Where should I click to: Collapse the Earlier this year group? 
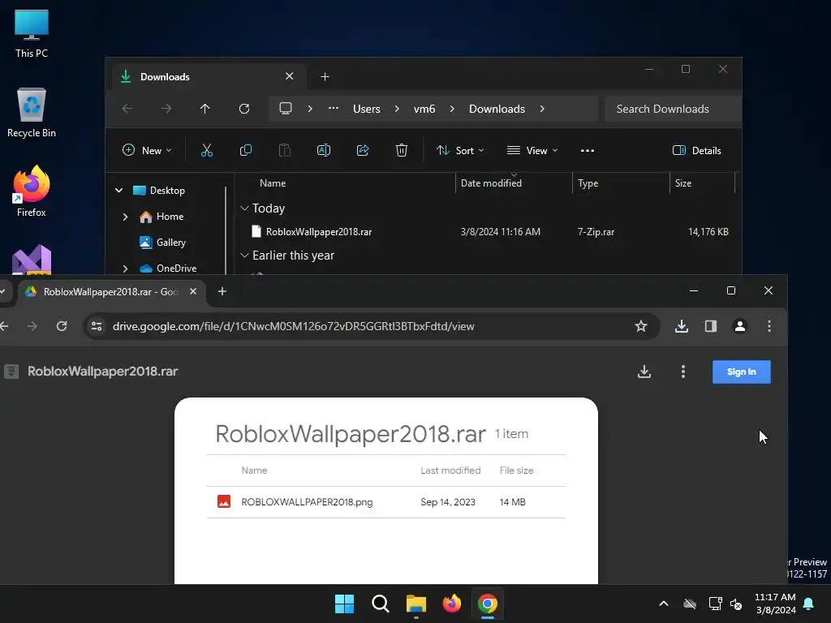[x=244, y=256]
